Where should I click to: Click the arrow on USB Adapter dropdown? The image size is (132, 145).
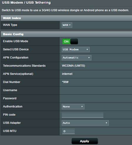106,123
